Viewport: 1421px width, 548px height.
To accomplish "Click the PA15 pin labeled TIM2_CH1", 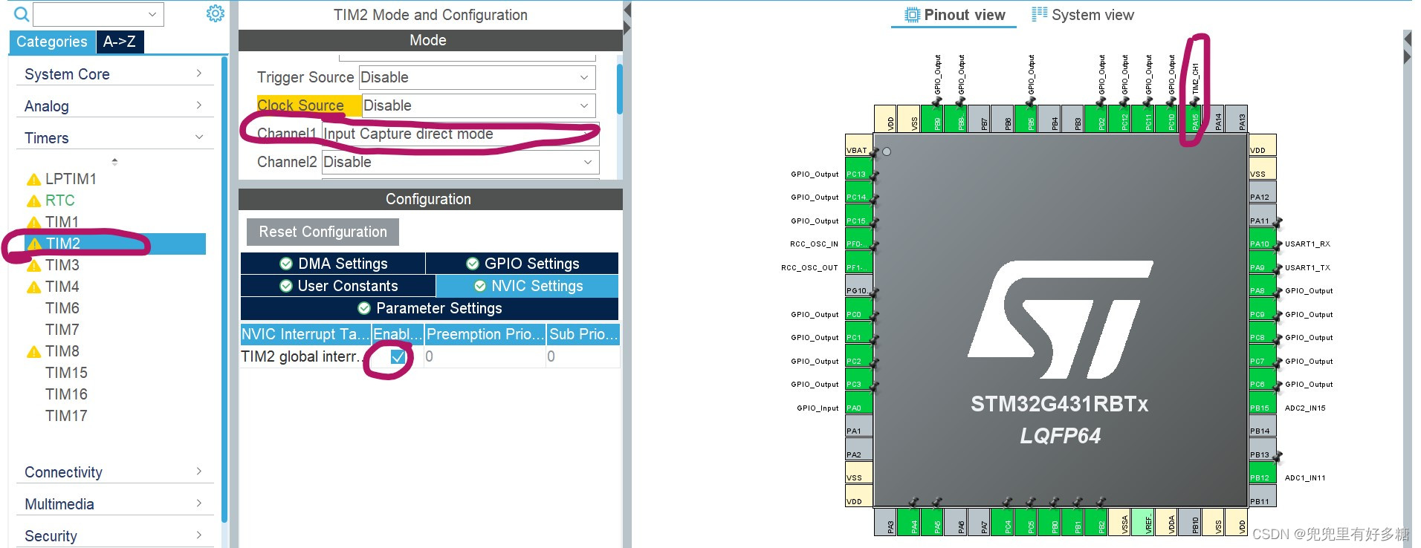I will (x=1195, y=119).
